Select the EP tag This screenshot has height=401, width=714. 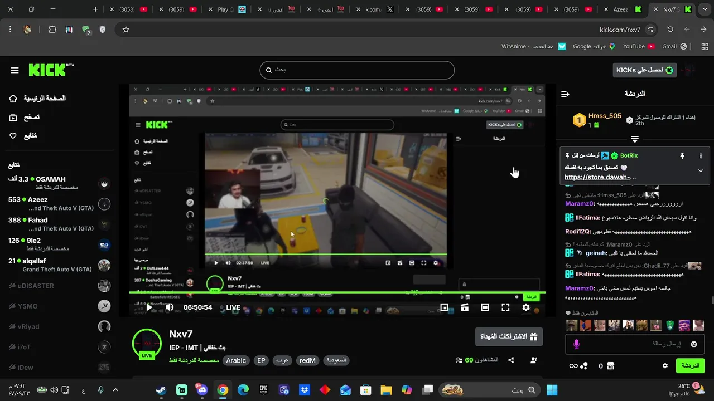261,360
